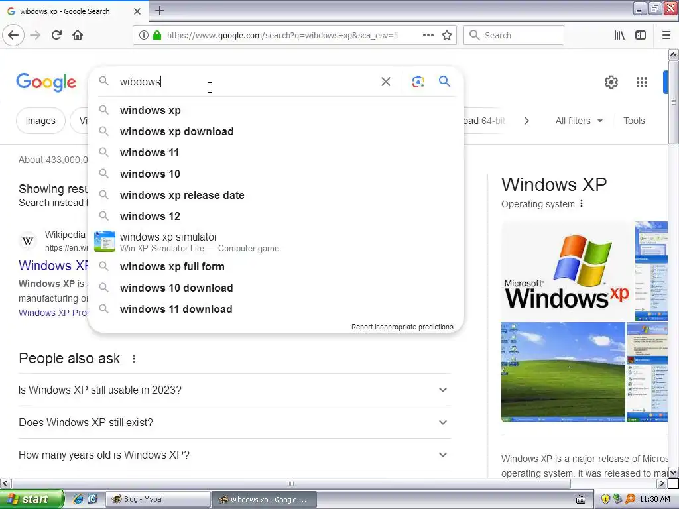Open Windows XP knowledge panel more options
The width and height of the screenshot is (679, 509).
pos(581,204)
